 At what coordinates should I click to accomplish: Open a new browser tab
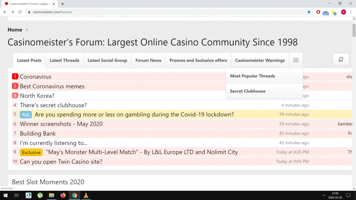(x=62, y=4)
